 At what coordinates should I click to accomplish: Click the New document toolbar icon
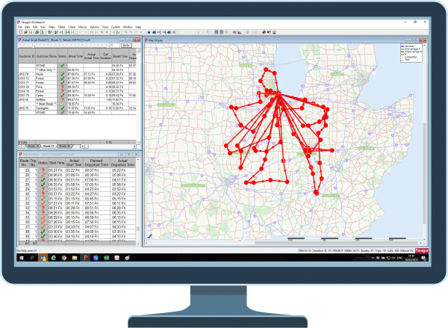21,32
